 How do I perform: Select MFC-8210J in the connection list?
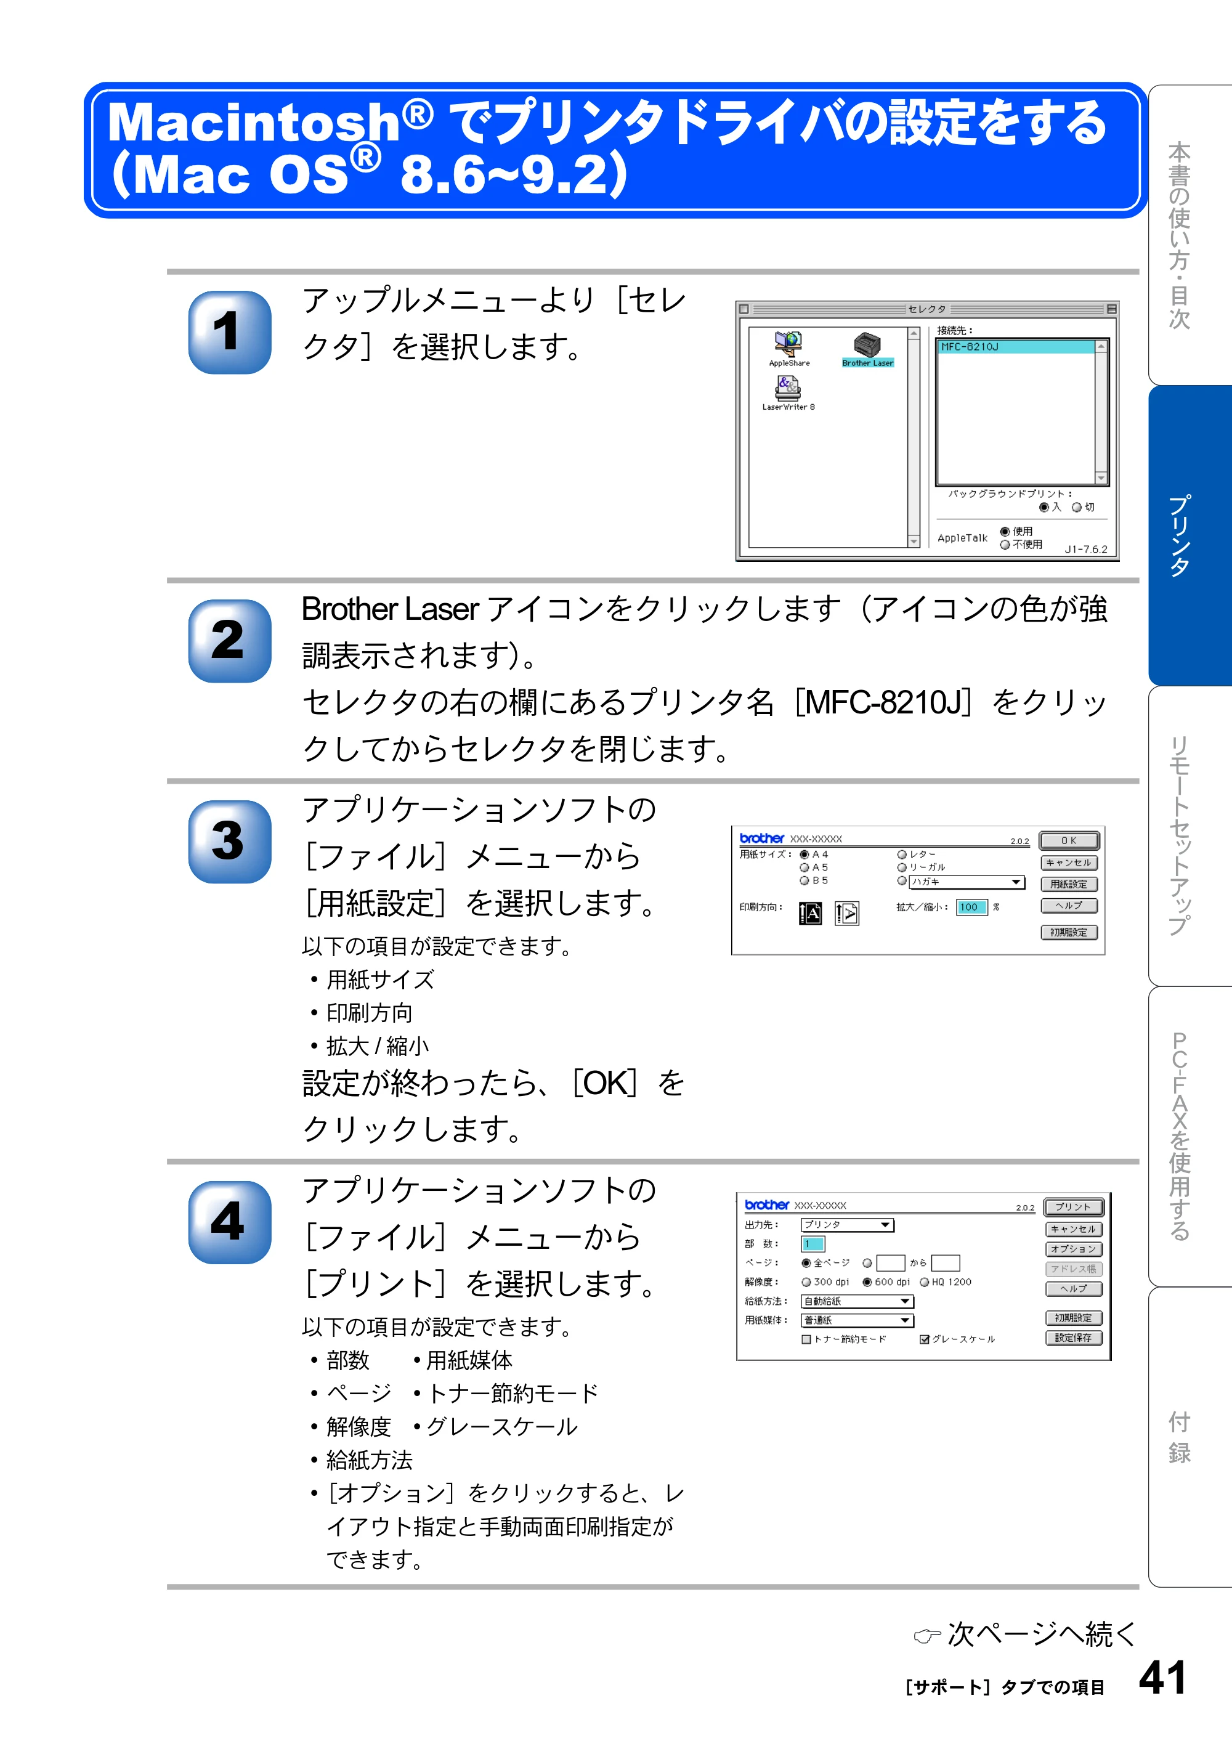coord(1016,347)
